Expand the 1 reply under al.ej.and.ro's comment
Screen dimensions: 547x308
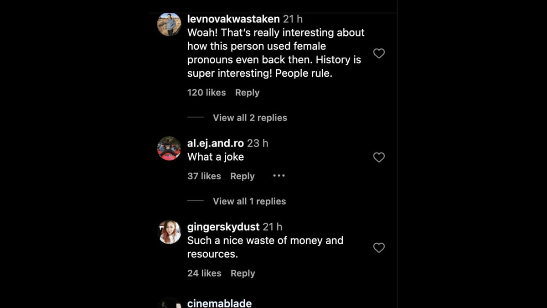click(249, 201)
